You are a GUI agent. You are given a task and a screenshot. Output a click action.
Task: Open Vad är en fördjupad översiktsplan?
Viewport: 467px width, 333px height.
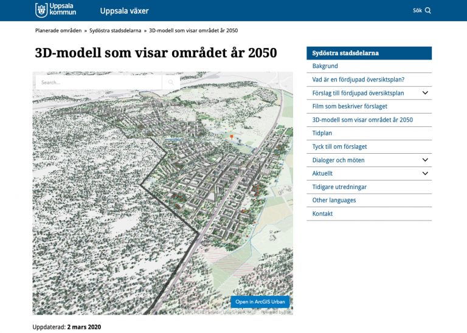point(358,80)
